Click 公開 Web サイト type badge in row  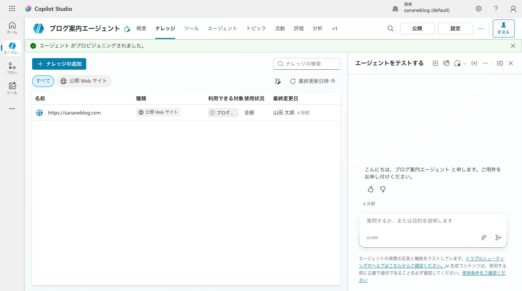[158, 112]
